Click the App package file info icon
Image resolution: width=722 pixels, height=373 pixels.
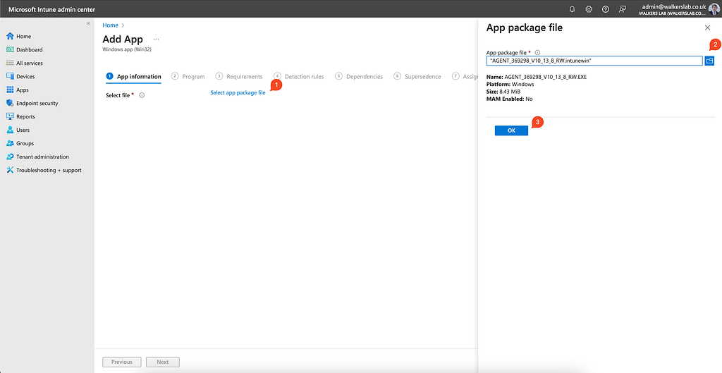click(537, 52)
